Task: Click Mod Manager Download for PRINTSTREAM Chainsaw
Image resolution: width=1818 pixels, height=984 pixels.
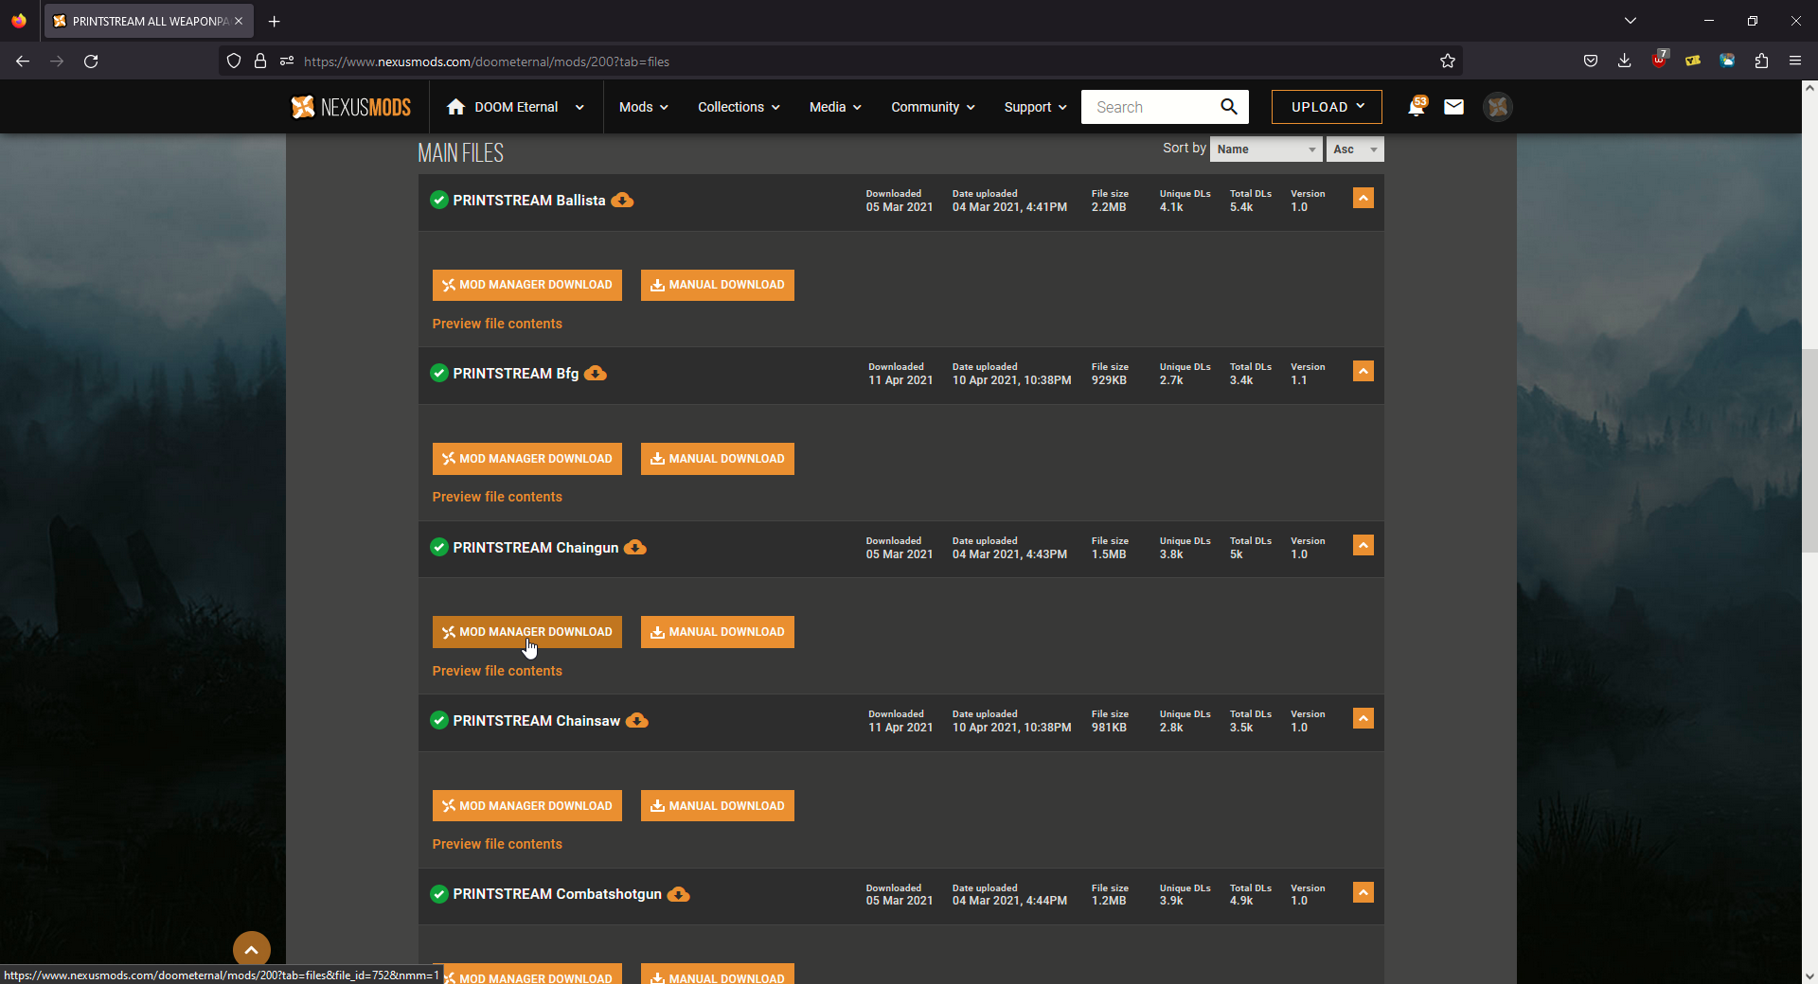Action: [527, 806]
